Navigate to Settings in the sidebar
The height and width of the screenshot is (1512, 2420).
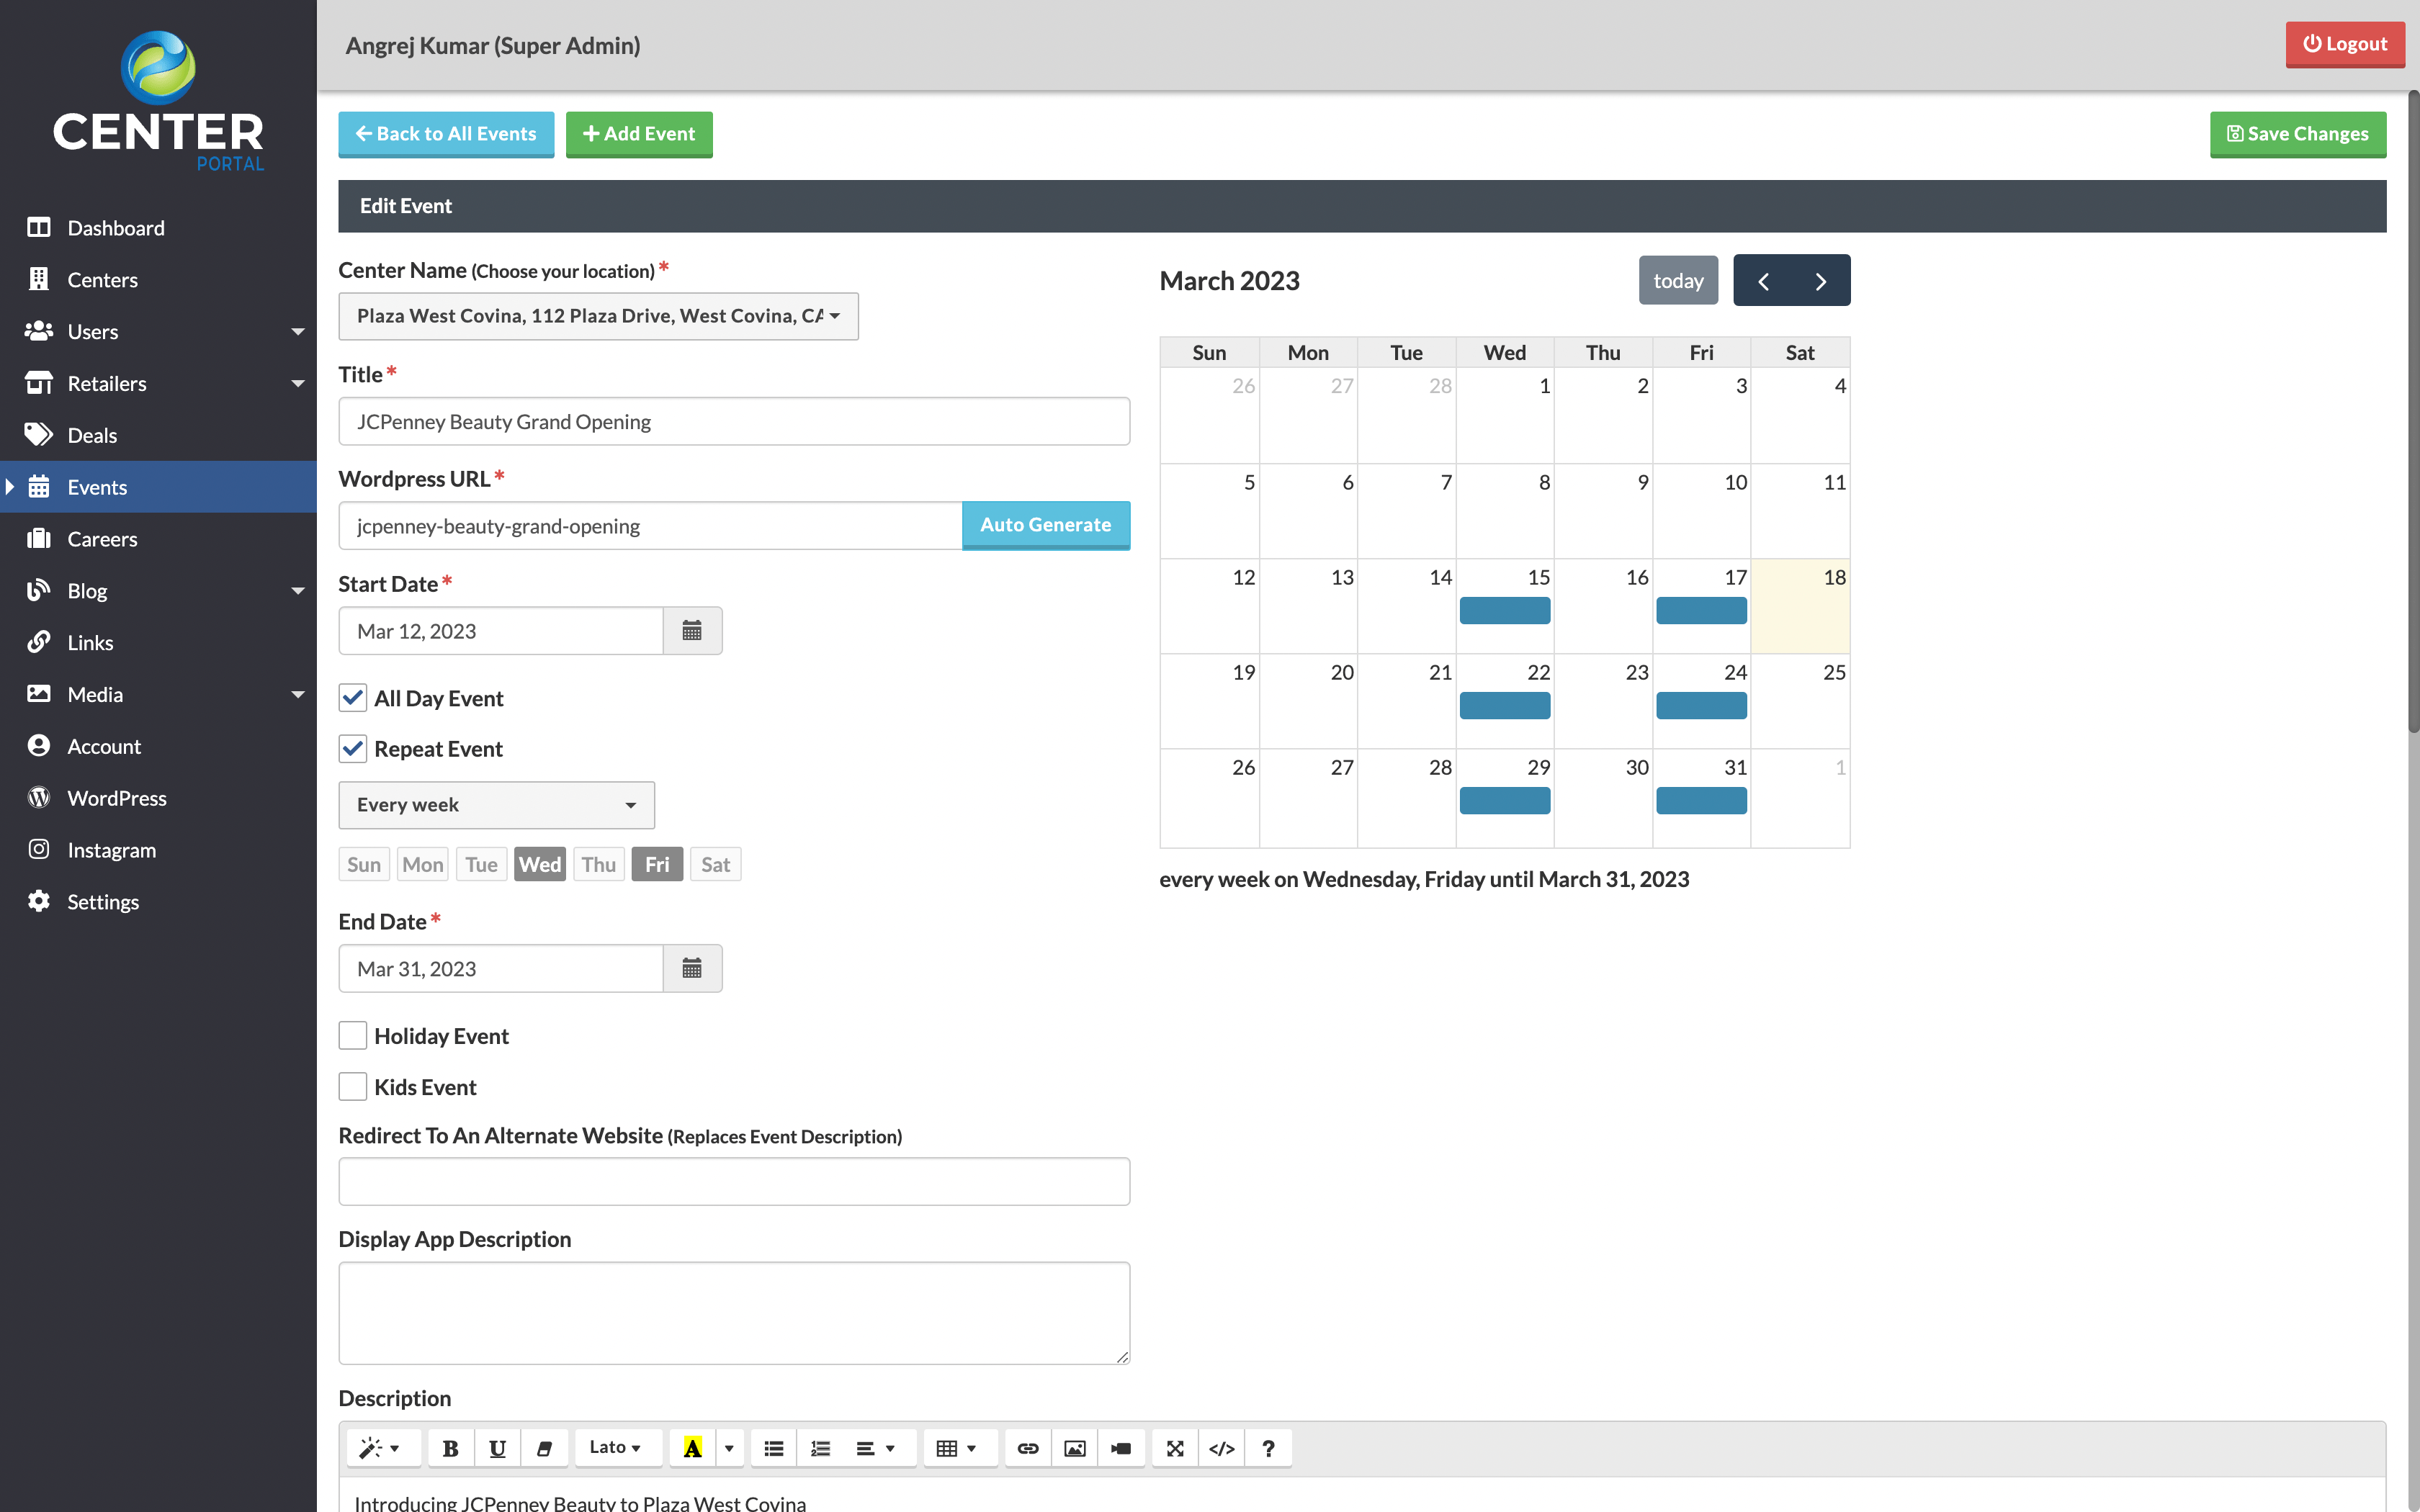[103, 901]
